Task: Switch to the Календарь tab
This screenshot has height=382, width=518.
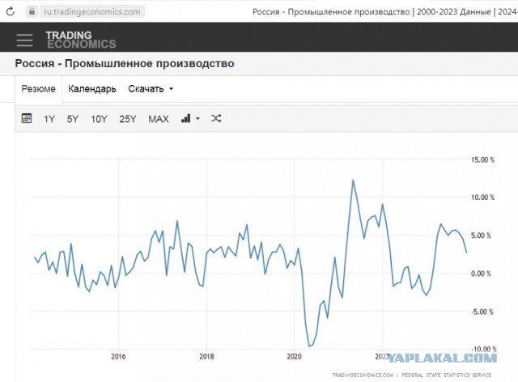Action: (91, 89)
